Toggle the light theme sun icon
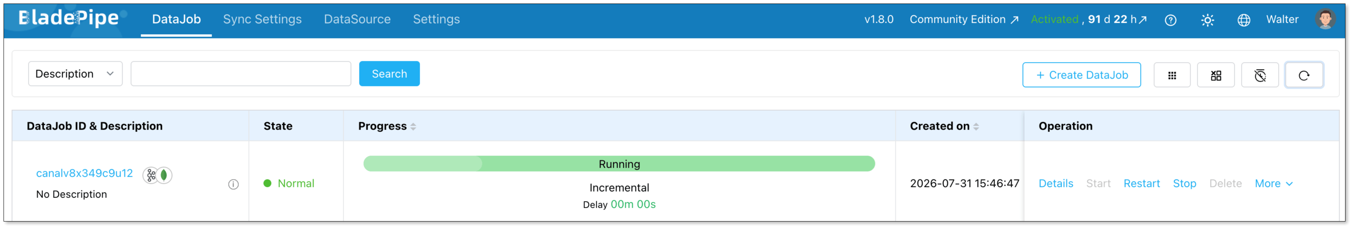The height and width of the screenshot is (227, 1351). (x=1207, y=20)
